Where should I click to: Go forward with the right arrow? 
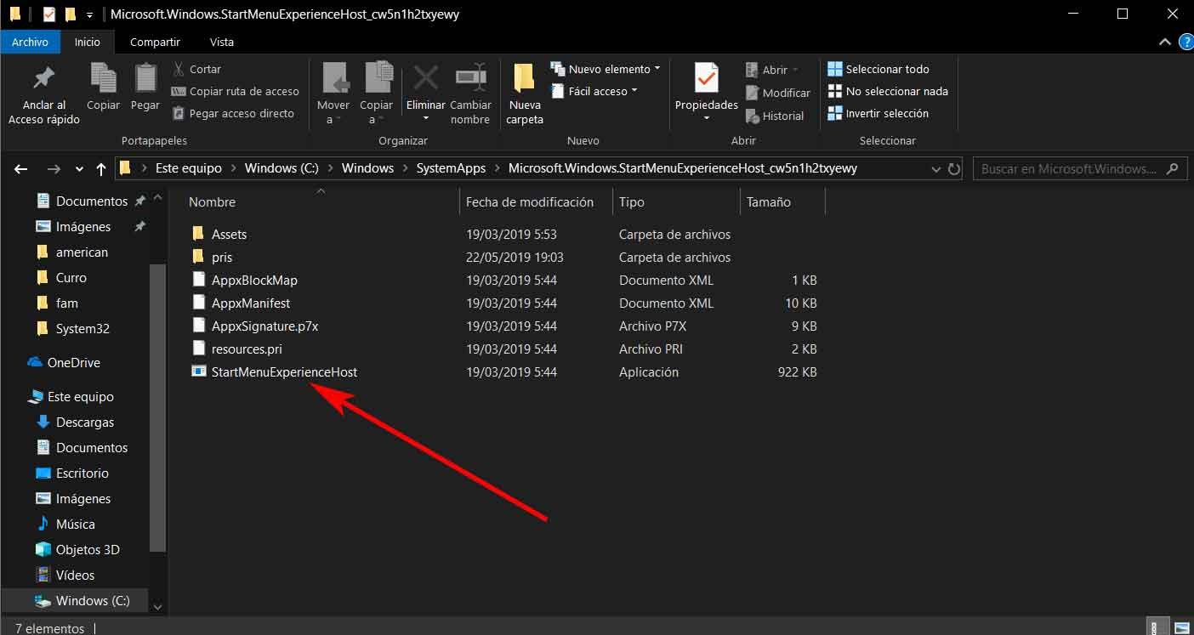(x=54, y=168)
